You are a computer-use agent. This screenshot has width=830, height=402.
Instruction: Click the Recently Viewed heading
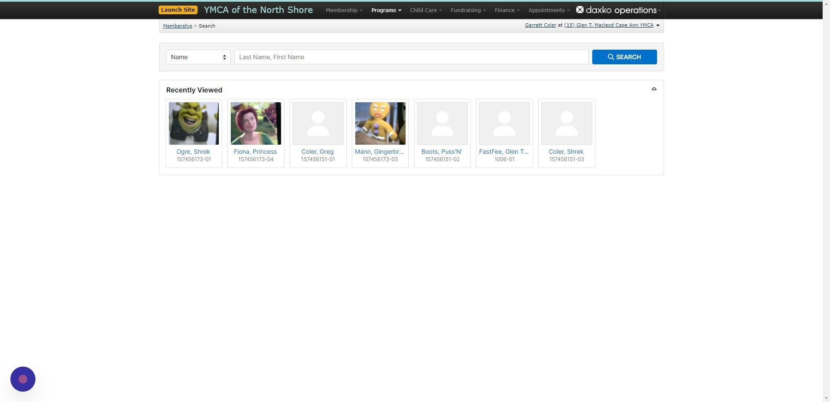coord(194,90)
